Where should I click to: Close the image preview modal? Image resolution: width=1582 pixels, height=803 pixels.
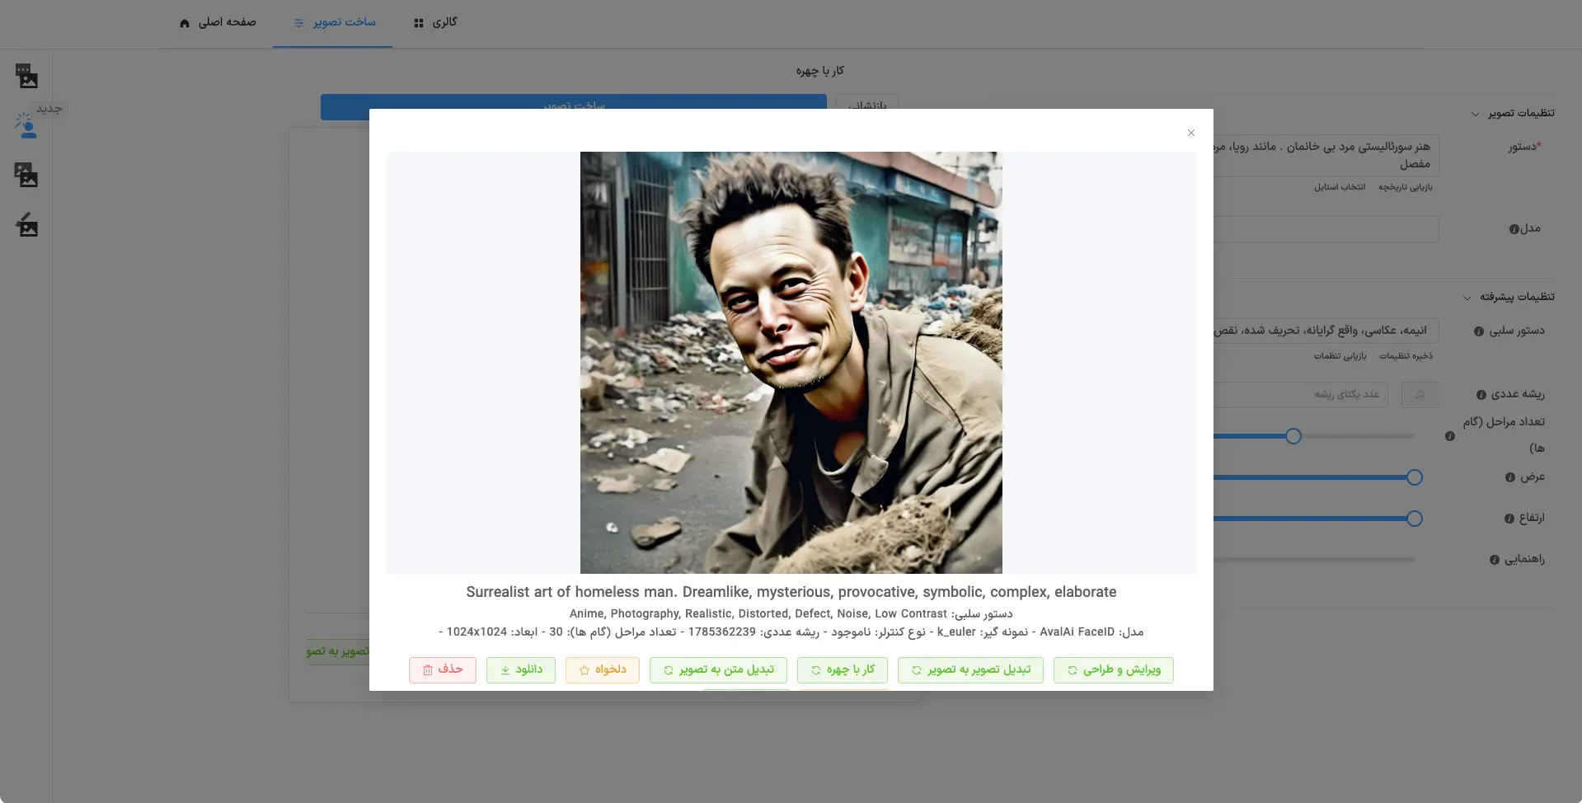tap(1191, 133)
